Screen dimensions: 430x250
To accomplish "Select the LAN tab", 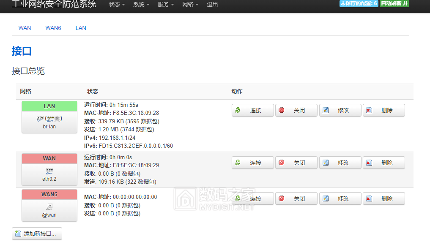I will click(x=81, y=28).
